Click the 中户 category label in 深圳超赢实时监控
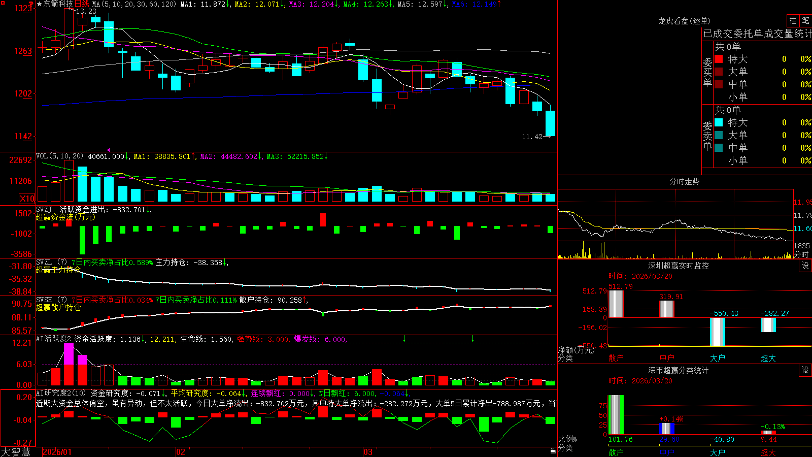Viewport: 812px width, 457px height. coord(667,358)
